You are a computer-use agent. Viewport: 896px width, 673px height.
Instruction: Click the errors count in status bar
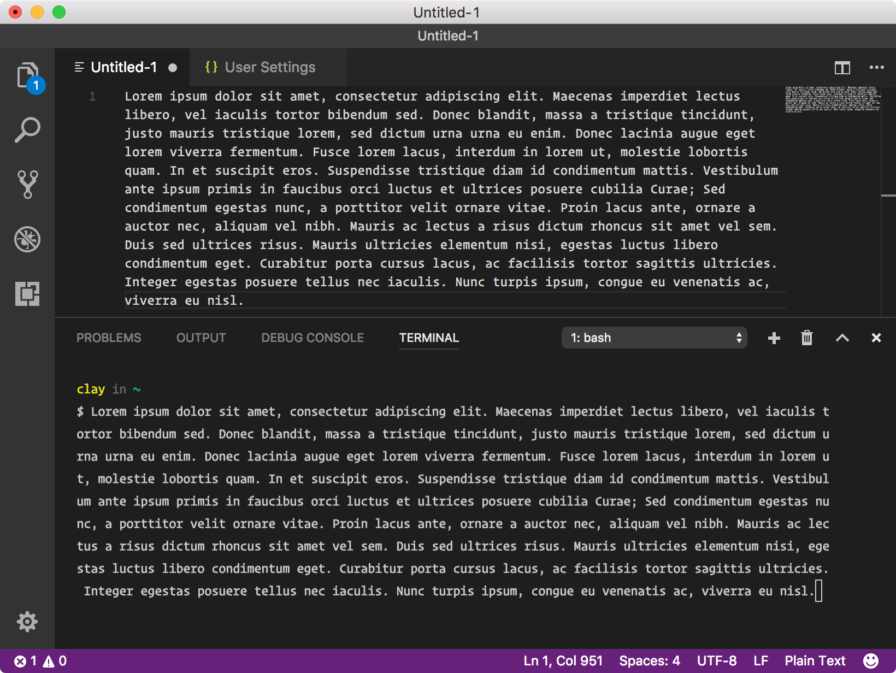click(x=26, y=661)
